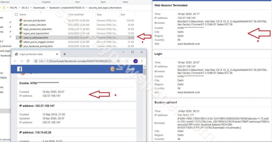Open Chrome three-dot menu
This screenshot has height=142, width=272.
[x=142, y=61]
